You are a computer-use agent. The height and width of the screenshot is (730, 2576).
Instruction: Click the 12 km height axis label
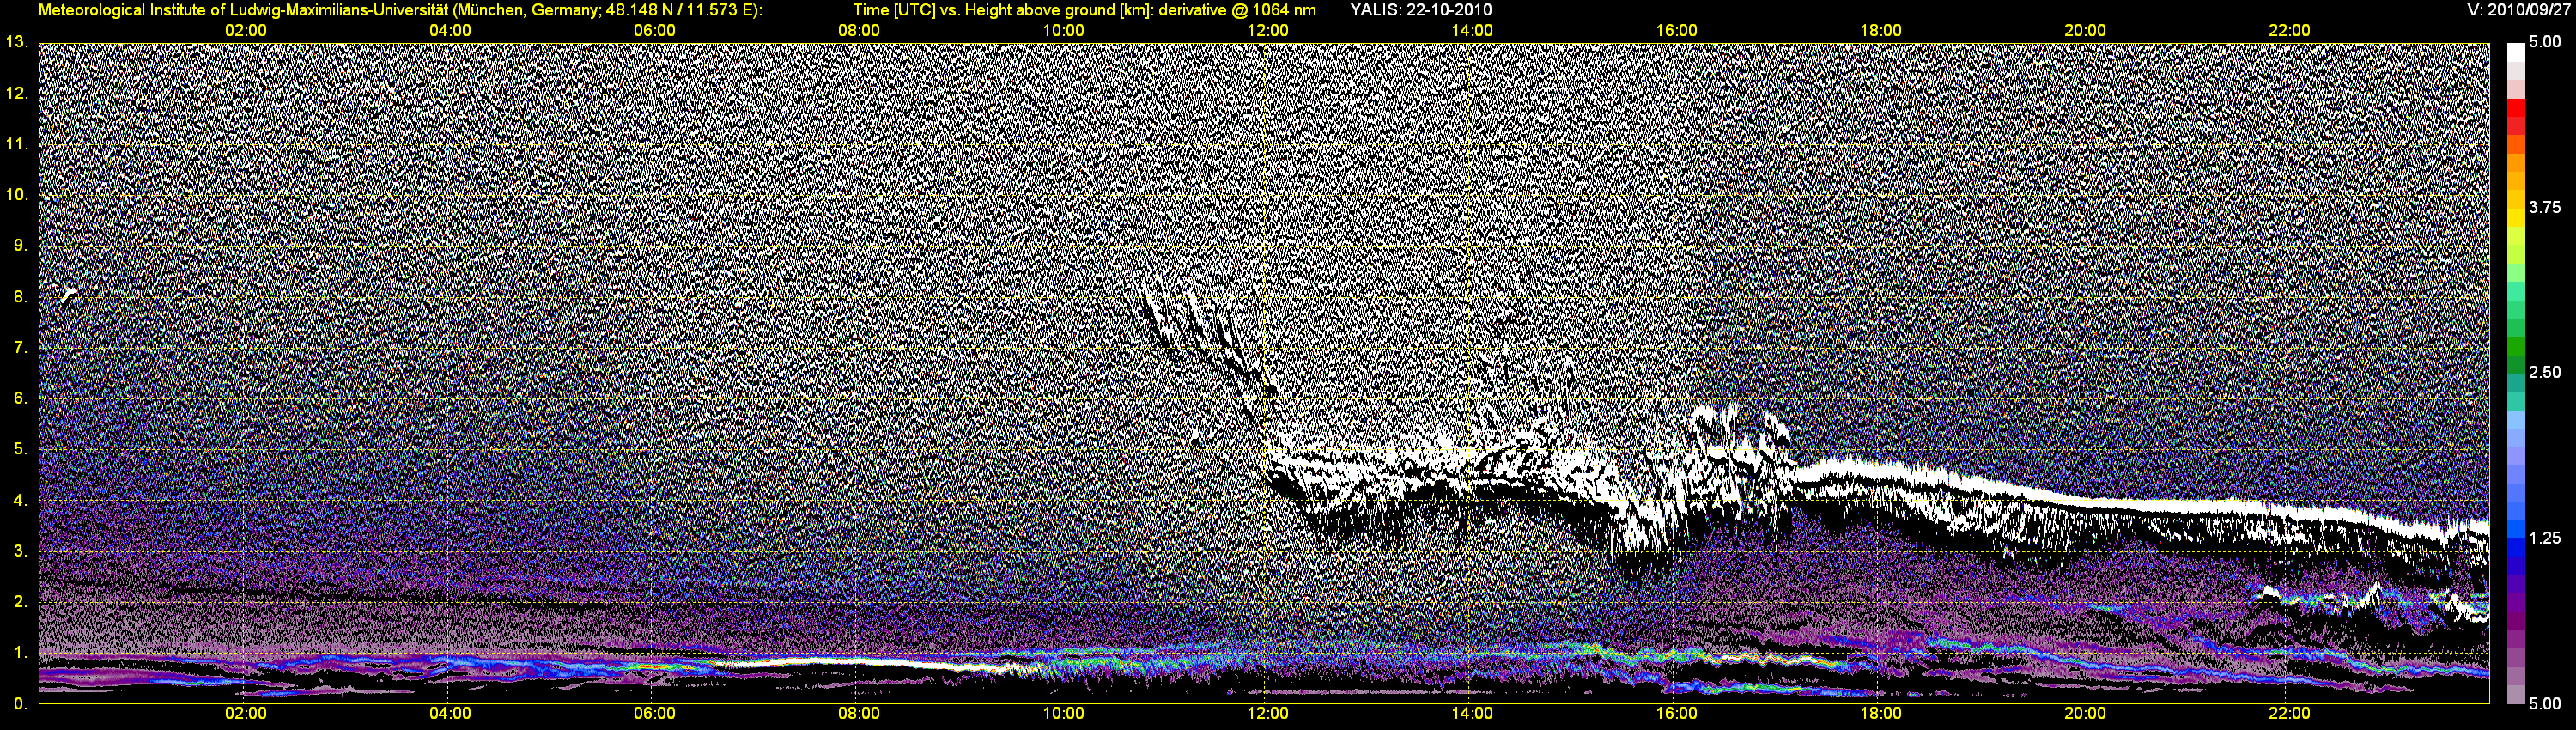(x=17, y=93)
